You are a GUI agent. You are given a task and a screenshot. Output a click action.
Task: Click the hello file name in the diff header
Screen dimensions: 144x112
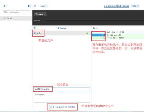click(x=96, y=28)
